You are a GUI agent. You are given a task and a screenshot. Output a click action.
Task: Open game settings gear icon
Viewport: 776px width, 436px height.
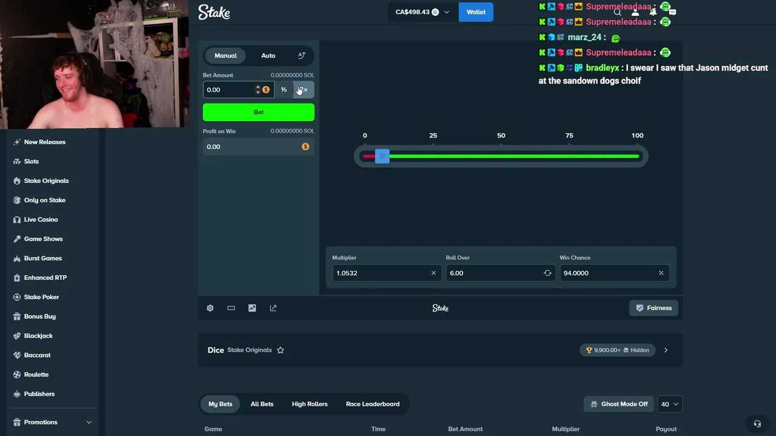tap(210, 308)
